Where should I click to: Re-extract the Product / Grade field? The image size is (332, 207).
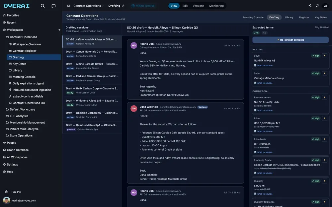324,160
